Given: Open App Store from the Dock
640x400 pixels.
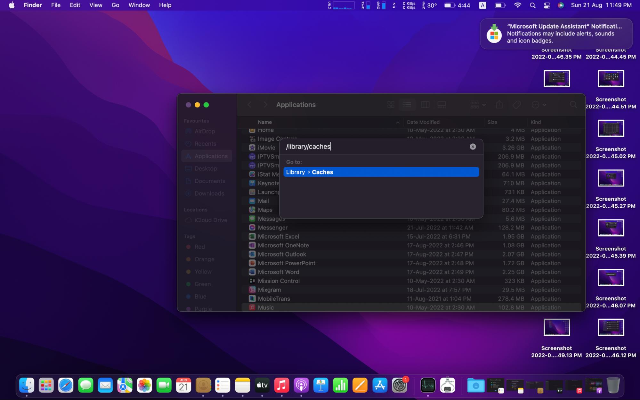Looking at the screenshot, I should [x=380, y=385].
